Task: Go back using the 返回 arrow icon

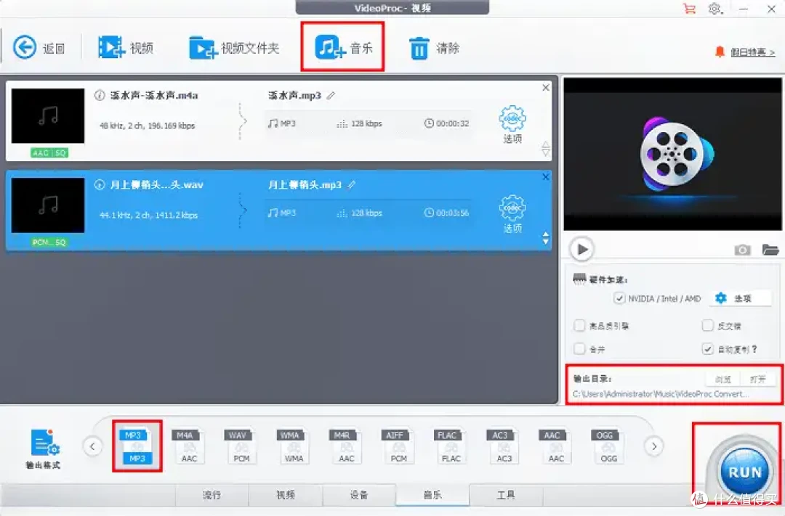Action: 25,47
